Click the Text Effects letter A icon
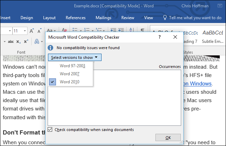Screen dimensions: 226x146 37,41
